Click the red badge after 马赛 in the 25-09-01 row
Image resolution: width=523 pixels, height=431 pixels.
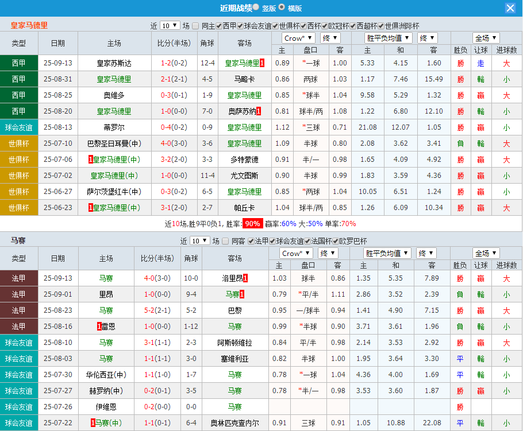(x=243, y=294)
